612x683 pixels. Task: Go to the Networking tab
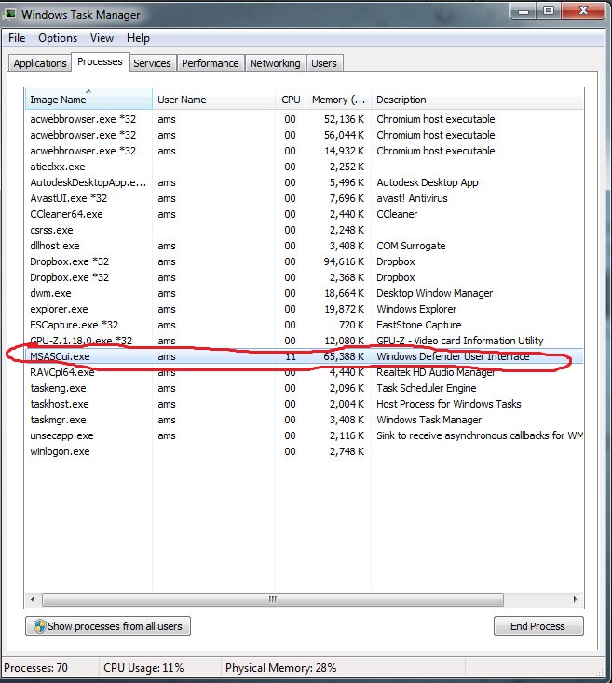click(x=275, y=63)
